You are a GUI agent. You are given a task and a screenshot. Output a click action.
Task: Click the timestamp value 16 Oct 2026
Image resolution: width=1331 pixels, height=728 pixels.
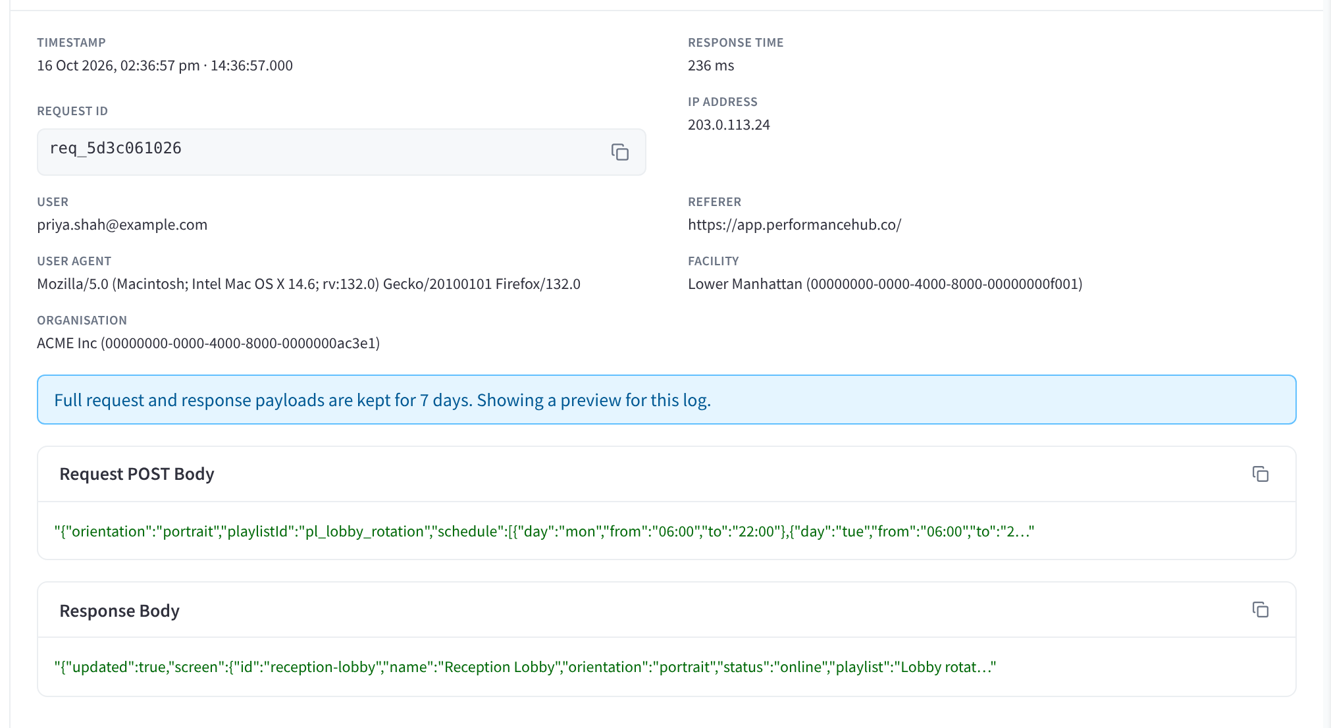click(x=165, y=65)
